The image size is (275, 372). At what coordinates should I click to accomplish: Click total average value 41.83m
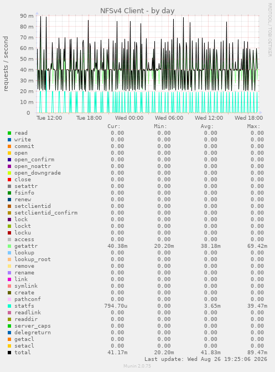[211, 353]
